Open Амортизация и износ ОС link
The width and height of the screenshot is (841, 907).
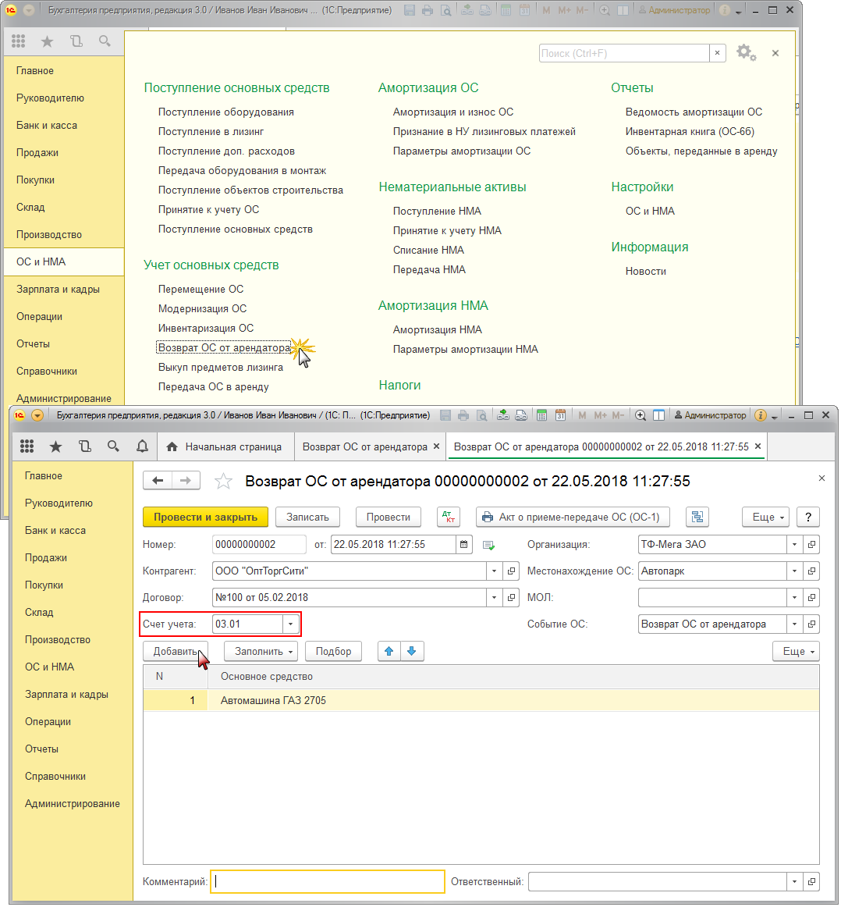[x=453, y=112]
